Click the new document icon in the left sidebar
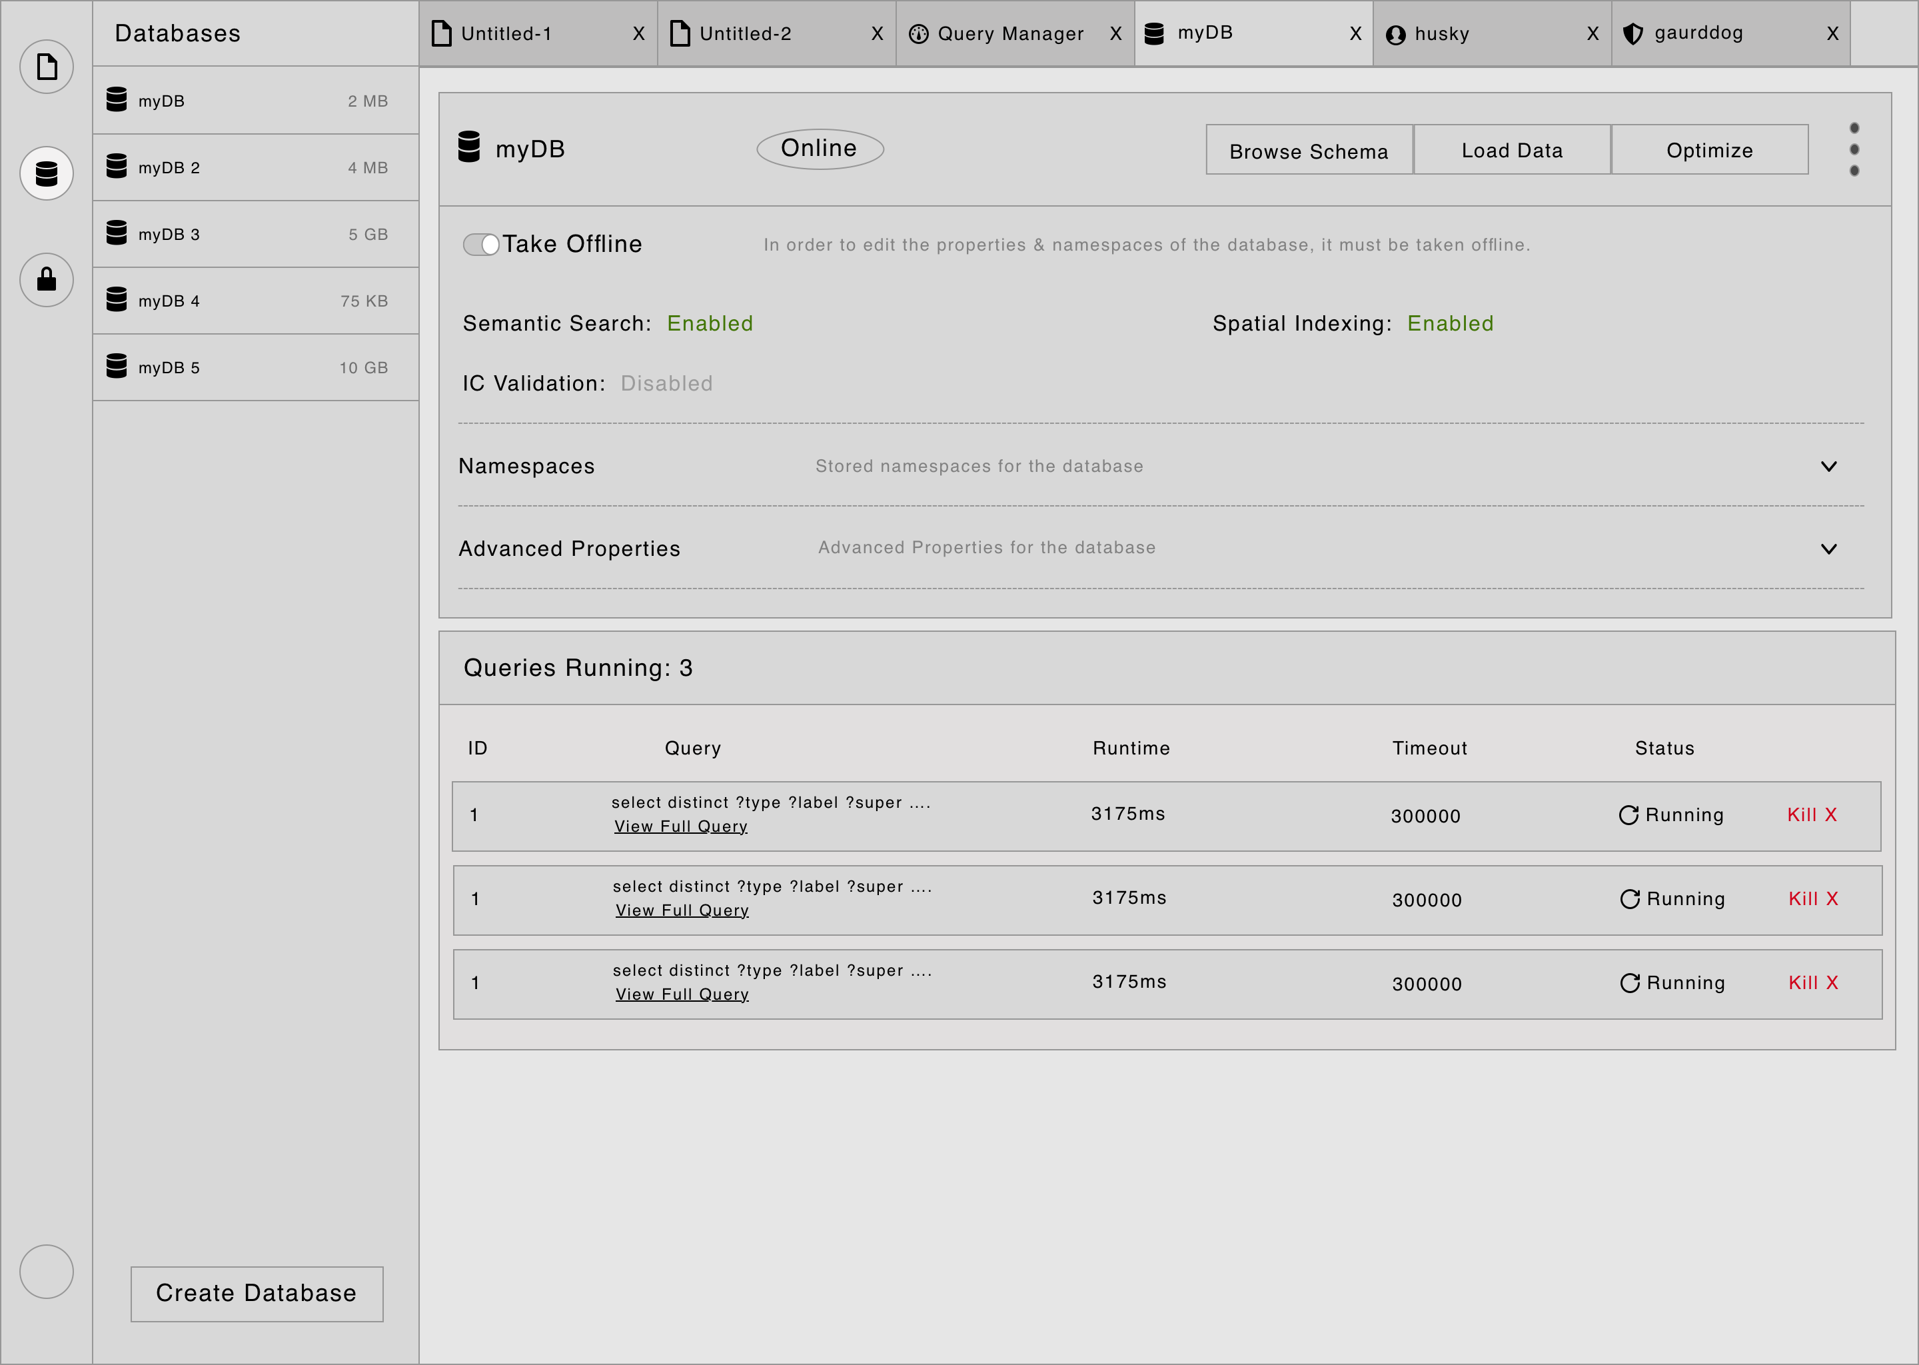 46,67
